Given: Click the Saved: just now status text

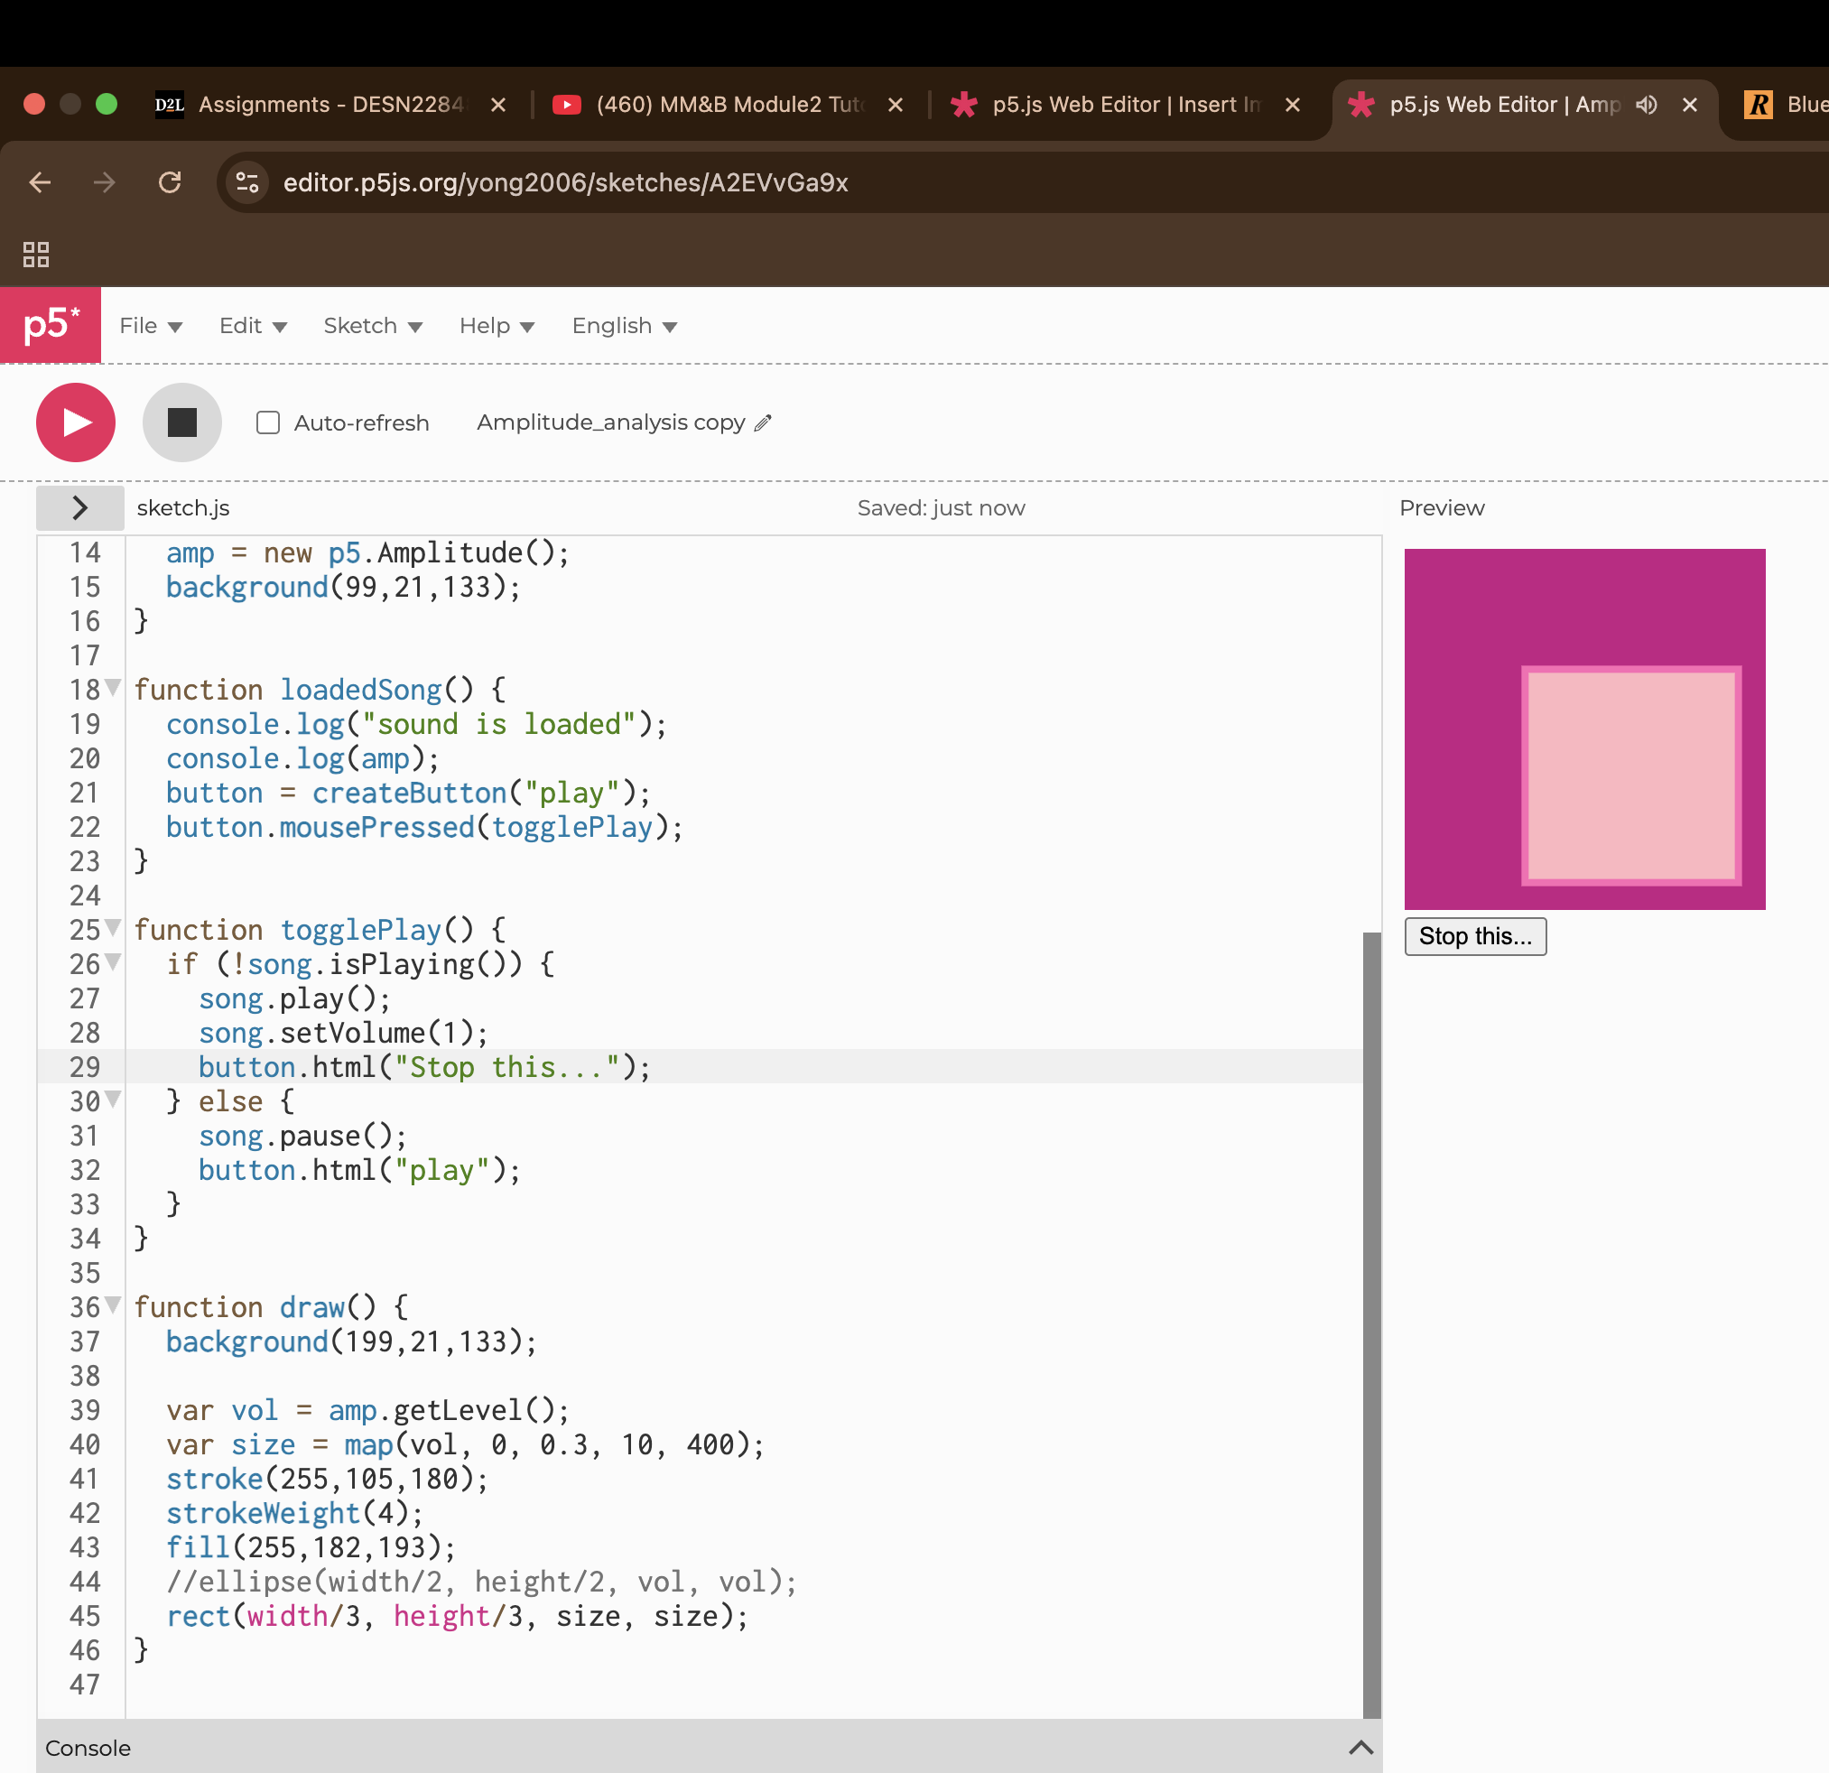Looking at the screenshot, I should click(941, 507).
